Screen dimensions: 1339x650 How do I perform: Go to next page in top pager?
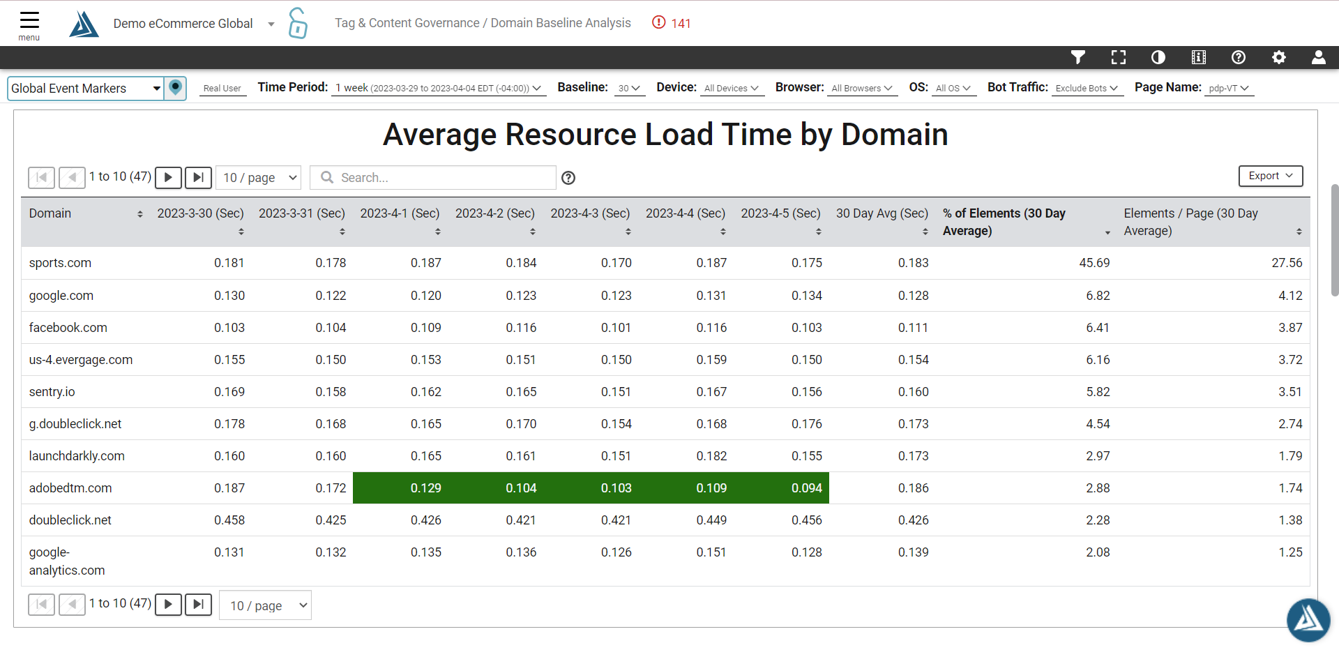[x=168, y=177]
